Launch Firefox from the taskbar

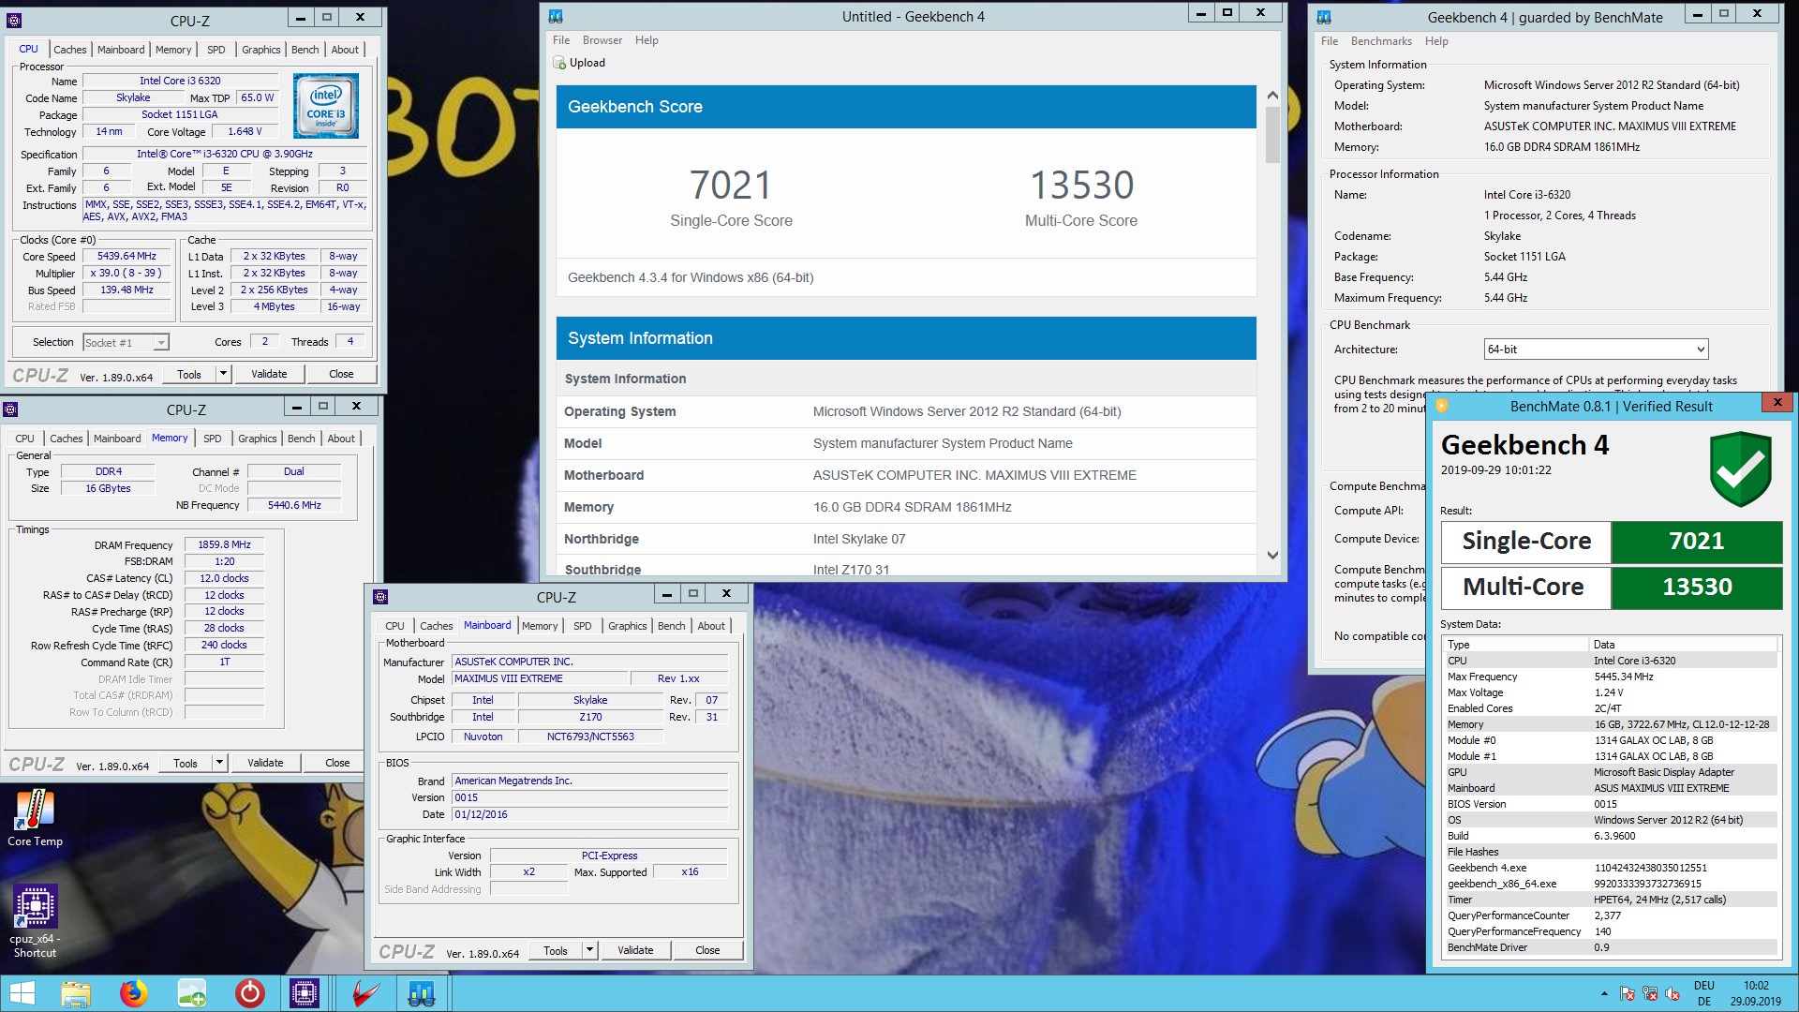(x=134, y=993)
